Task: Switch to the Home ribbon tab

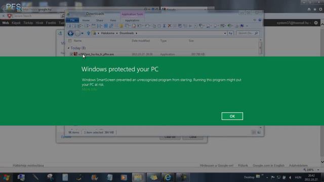Action: [x=86, y=20]
